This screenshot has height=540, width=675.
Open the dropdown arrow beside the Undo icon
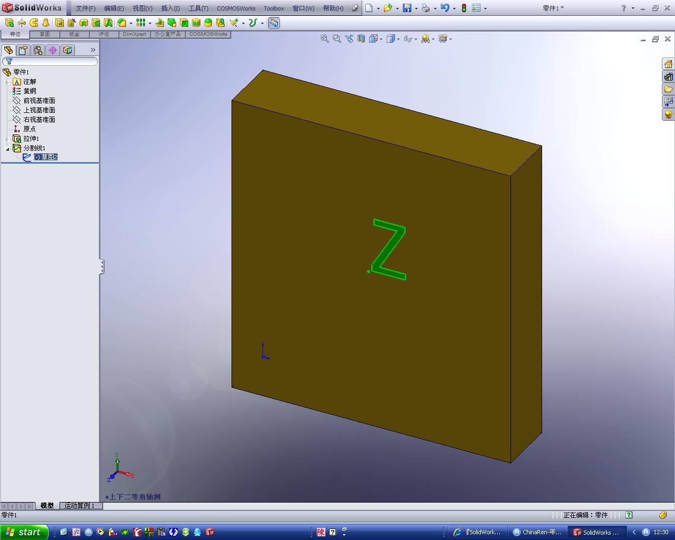click(454, 8)
